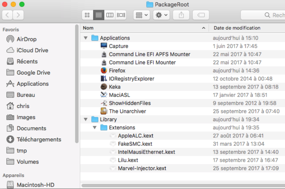Select the Extensions folder row
The image size is (285, 189).
click(x=183, y=128)
